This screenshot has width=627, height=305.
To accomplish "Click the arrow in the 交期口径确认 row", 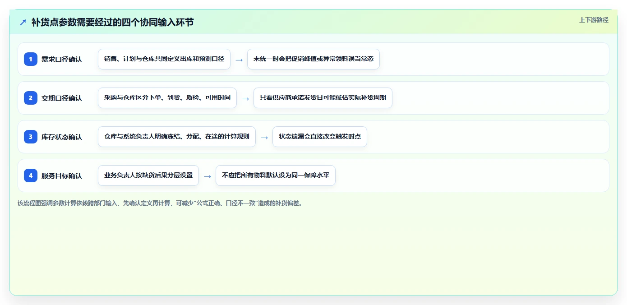I will (245, 98).
